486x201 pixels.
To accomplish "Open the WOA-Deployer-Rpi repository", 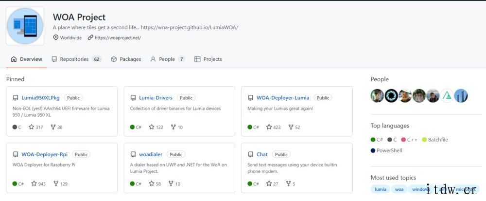I will 44,154.
